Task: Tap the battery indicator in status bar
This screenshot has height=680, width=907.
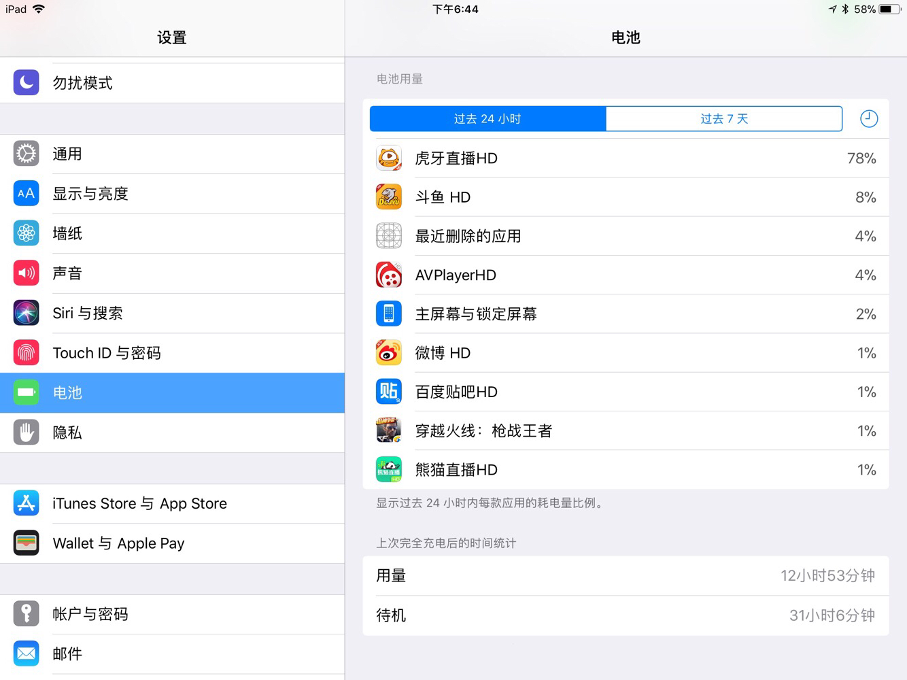Action: point(889,10)
